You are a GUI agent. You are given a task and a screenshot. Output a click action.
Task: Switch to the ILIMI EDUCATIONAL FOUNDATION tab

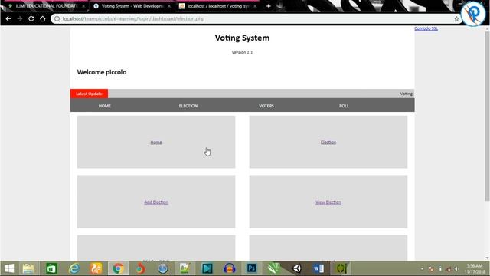point(46,6)
